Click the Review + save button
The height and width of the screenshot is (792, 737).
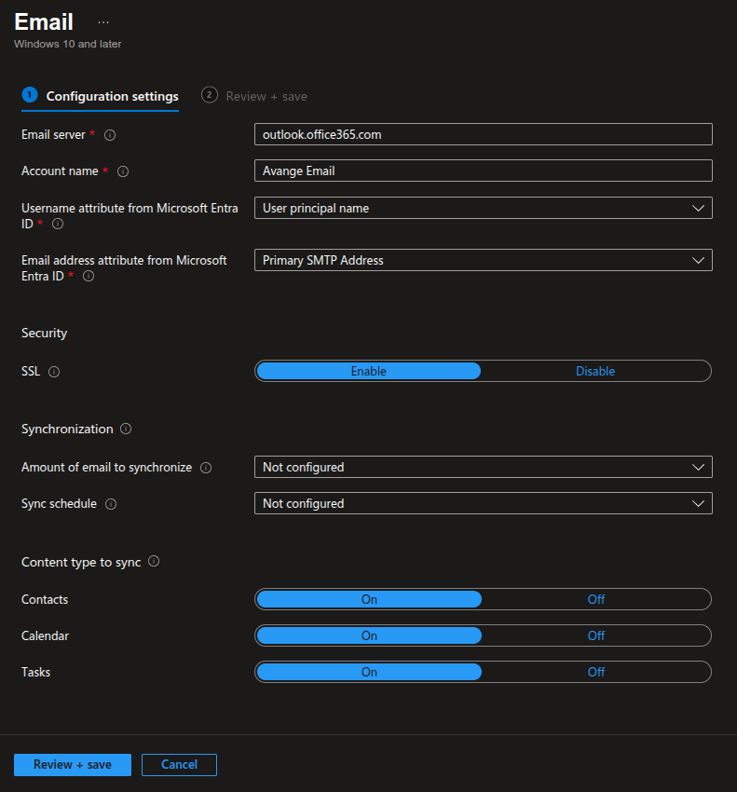point(72,764)
